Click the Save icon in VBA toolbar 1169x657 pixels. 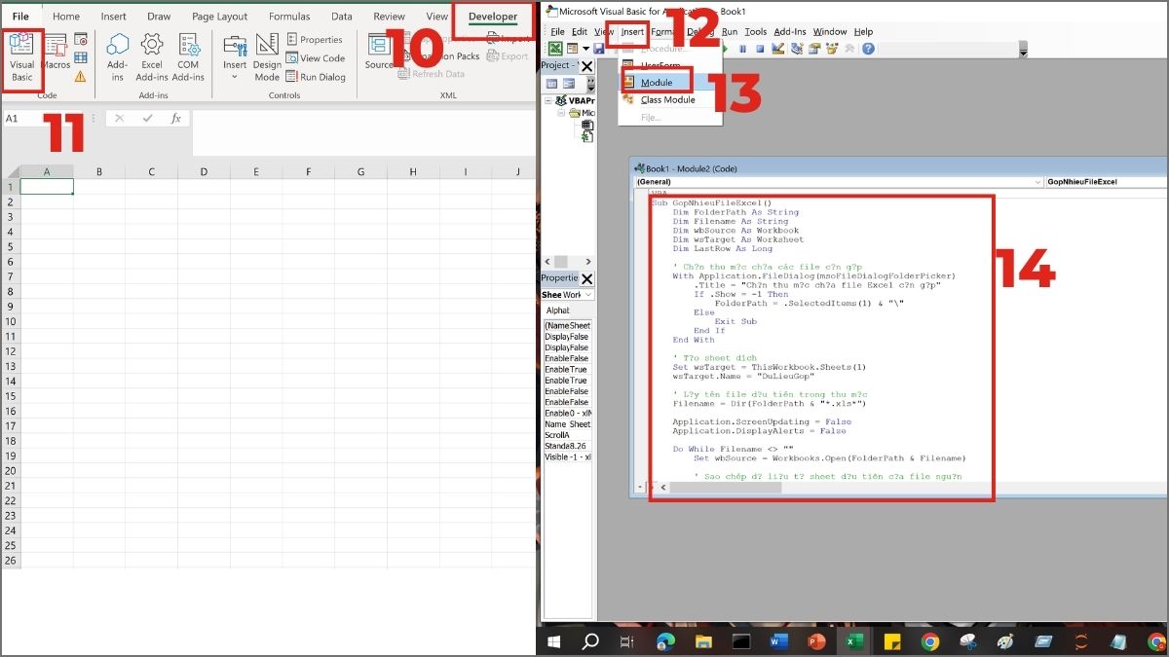tap(599, 48)
